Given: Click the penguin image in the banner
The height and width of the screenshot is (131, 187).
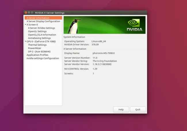Looking at the screenshot, I should click(x=74, y=26).
